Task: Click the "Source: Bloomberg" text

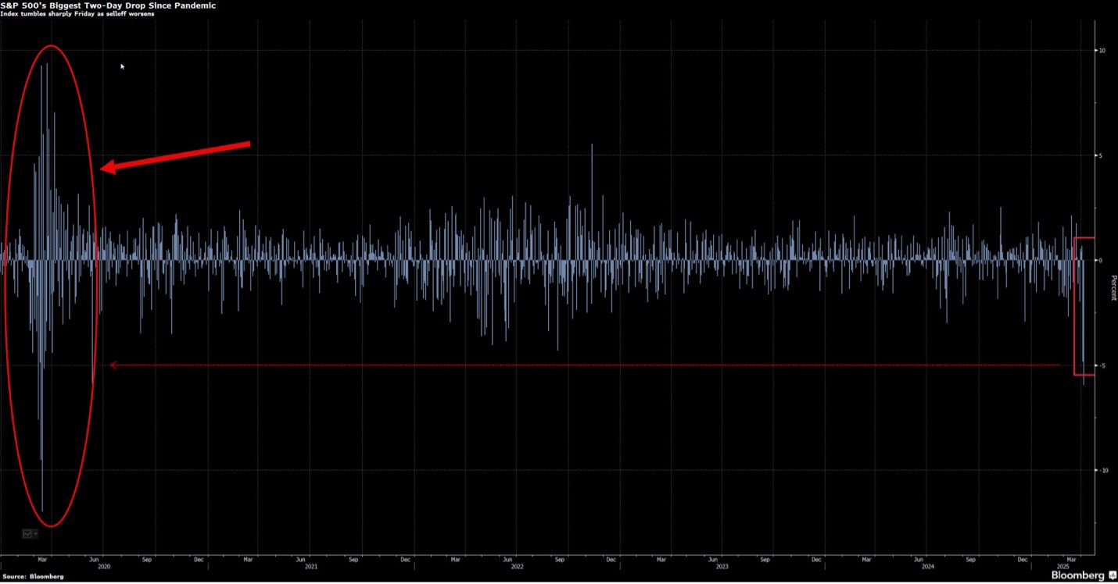Action: (33, 576)
